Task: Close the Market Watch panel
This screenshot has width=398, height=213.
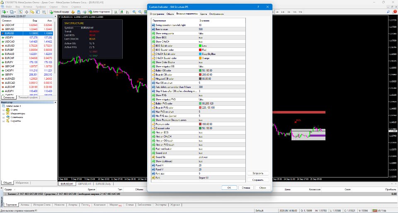Action: pos(55,17)
